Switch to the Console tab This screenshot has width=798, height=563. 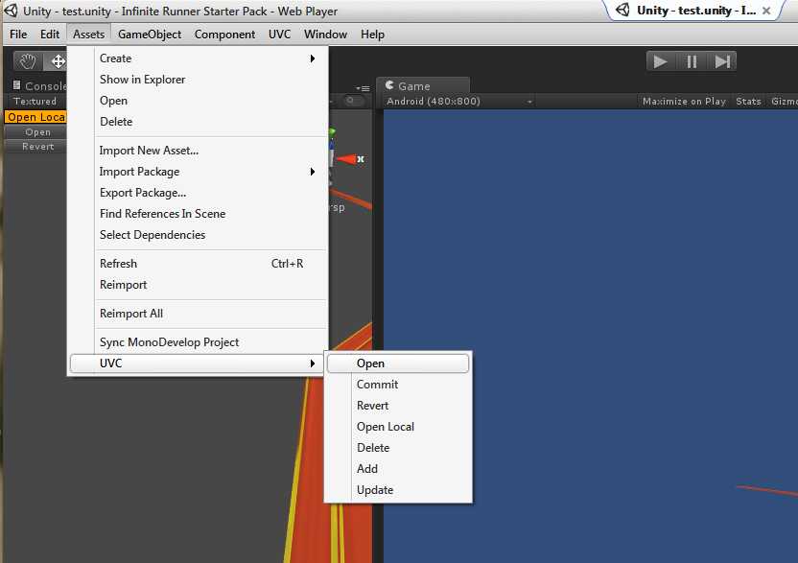39,86
